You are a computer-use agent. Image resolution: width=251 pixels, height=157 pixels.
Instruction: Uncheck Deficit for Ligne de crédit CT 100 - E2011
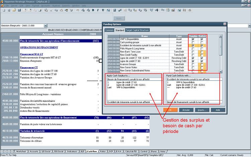(202, 58)
